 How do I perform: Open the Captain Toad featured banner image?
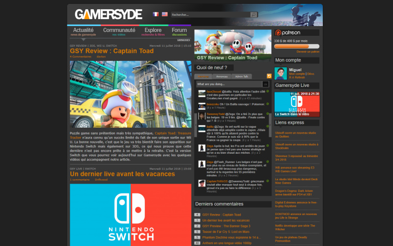(233, 45)
